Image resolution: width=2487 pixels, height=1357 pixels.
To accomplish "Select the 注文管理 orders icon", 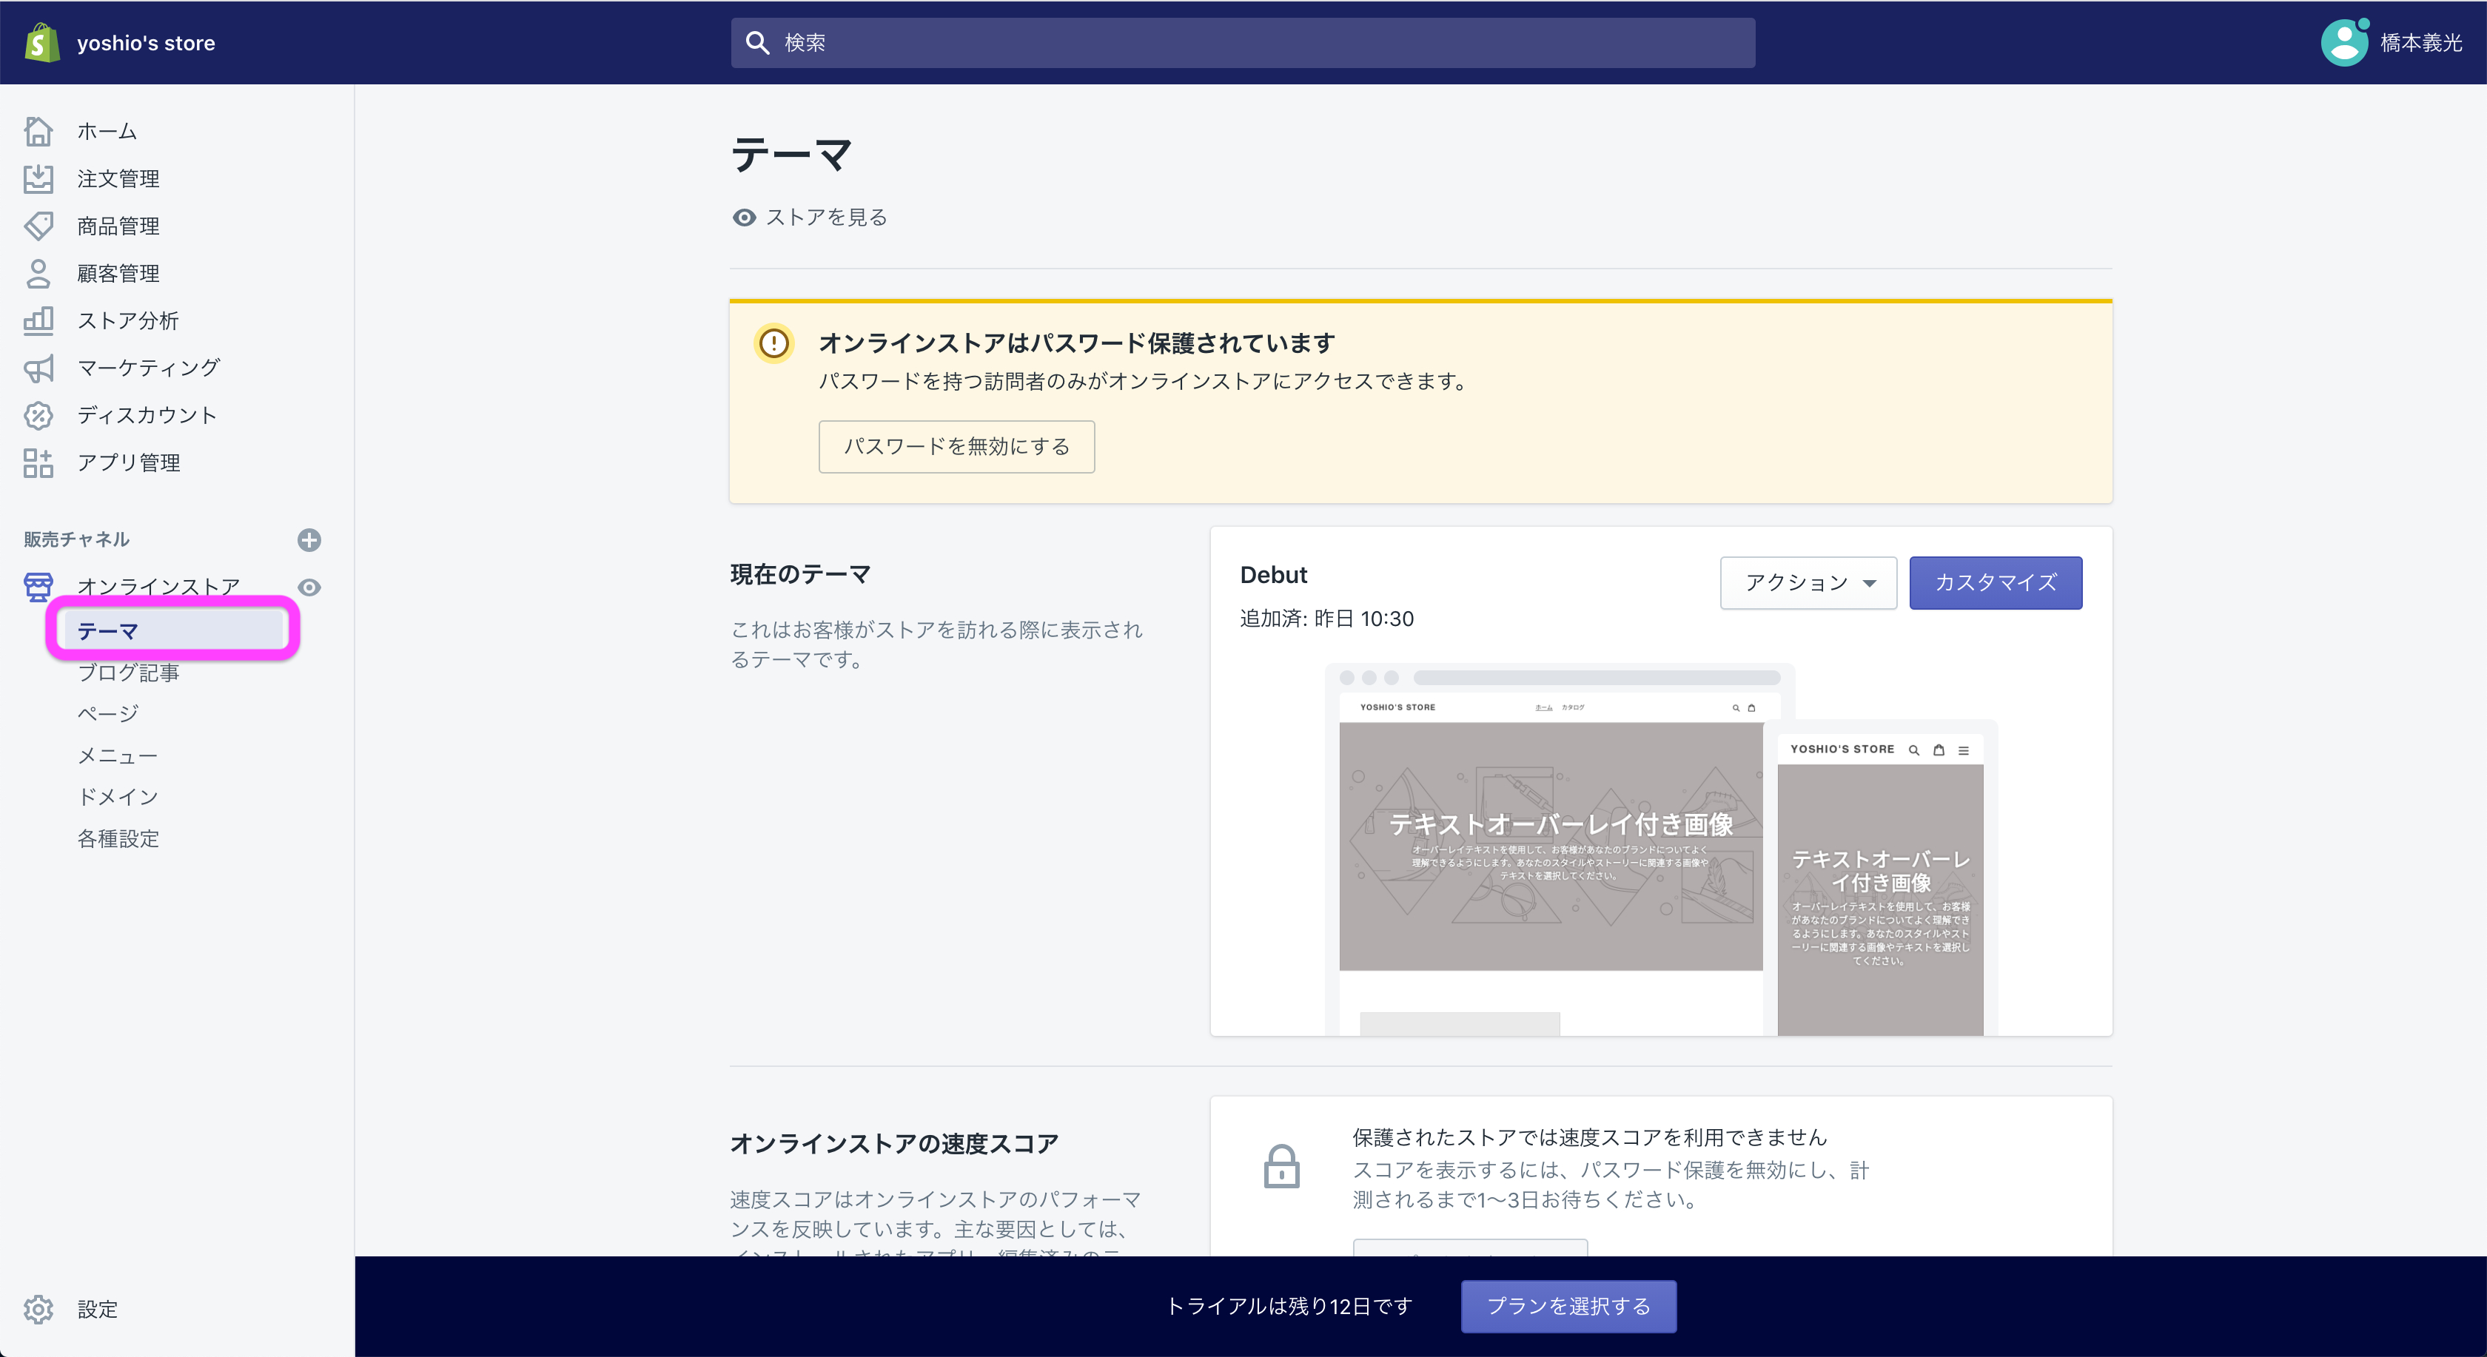I will (x=38, y=178).
